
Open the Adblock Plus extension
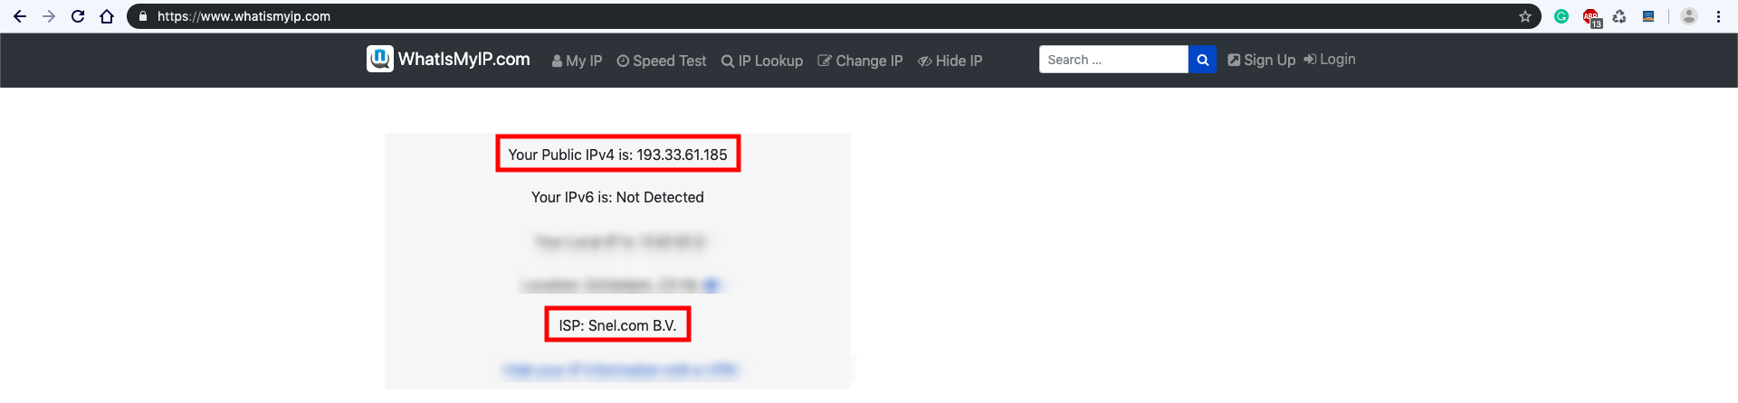tap(1591, 17)
